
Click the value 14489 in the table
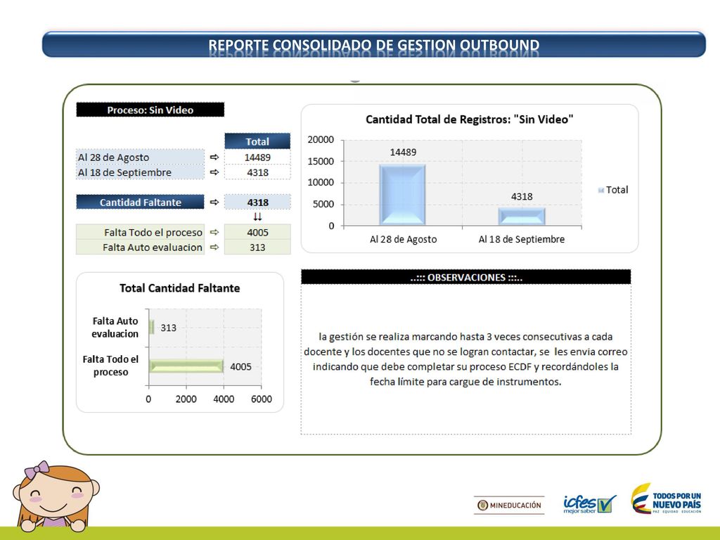[257, 157]
